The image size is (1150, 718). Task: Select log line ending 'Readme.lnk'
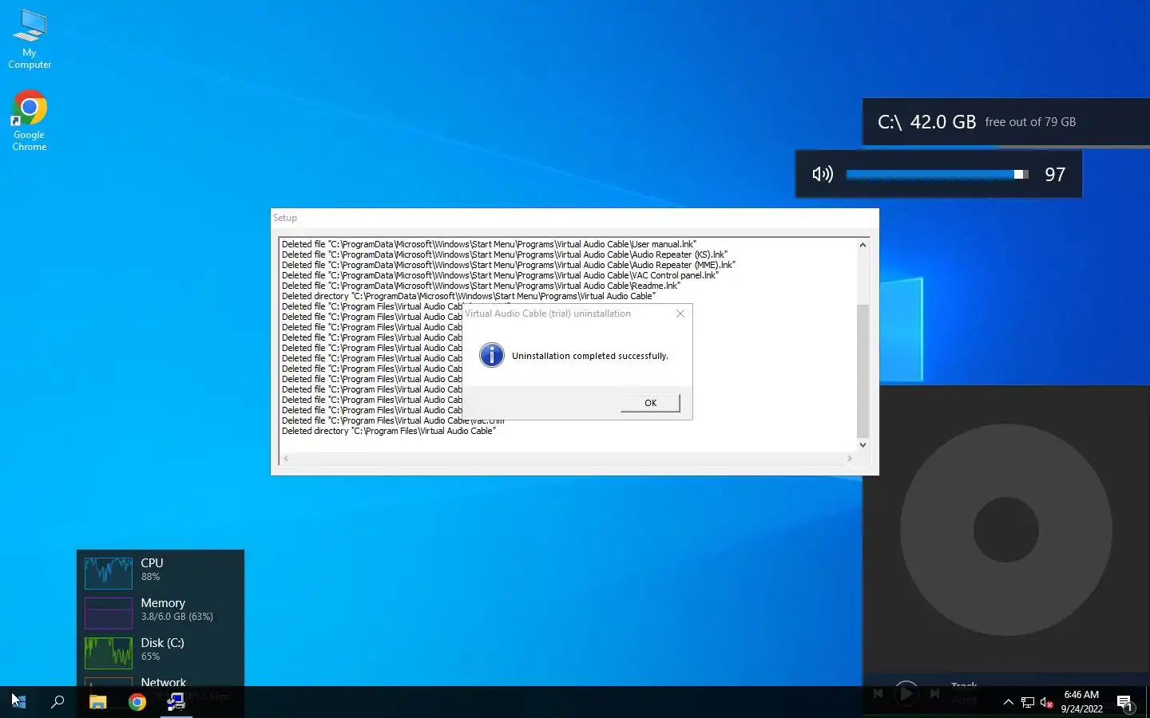click(x=481, y=286)
